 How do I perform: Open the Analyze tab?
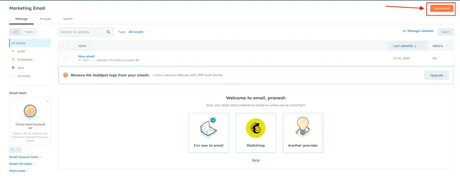pos(45,19)
